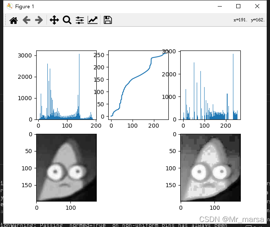This screenshot has width=270, height=227.
Task: Maximize the Figure 1 window
Action: pos(238,6)
